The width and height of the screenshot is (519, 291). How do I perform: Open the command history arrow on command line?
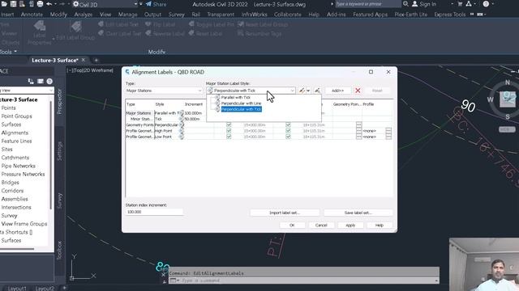(436, 280)
